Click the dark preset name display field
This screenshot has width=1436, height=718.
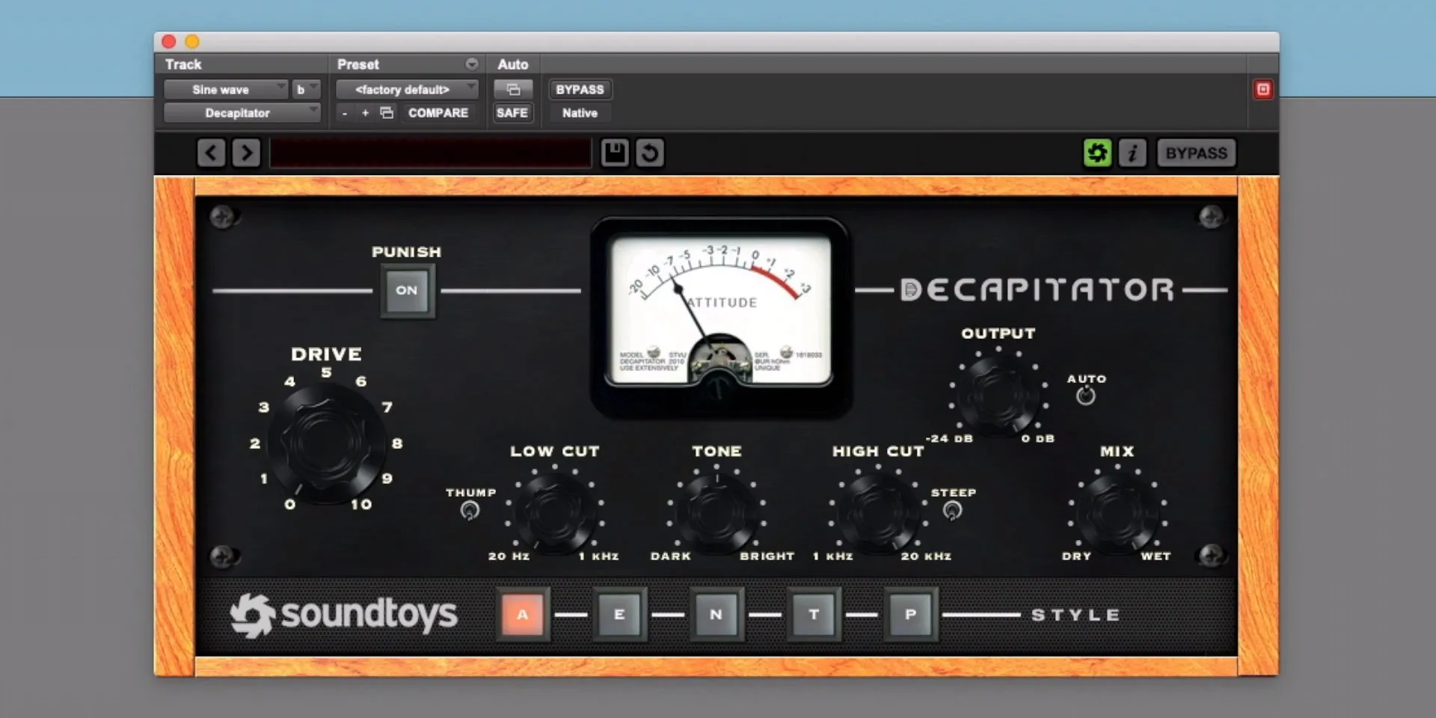(x=431, y=153)
